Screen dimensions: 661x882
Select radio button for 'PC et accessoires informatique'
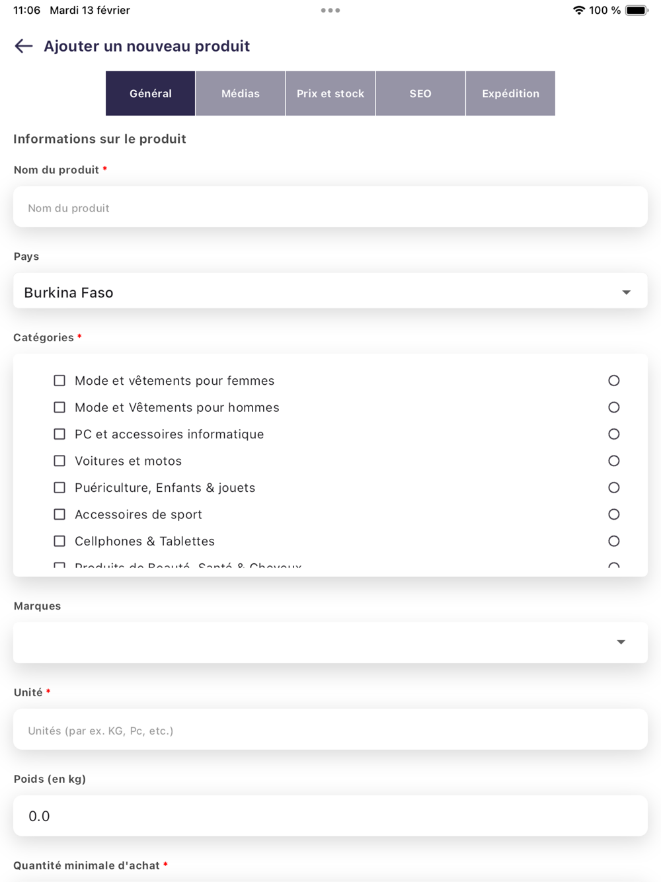pos(614,434)
